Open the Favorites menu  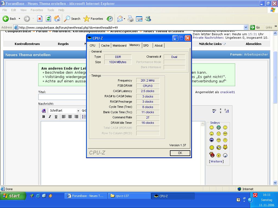(37, 10)
